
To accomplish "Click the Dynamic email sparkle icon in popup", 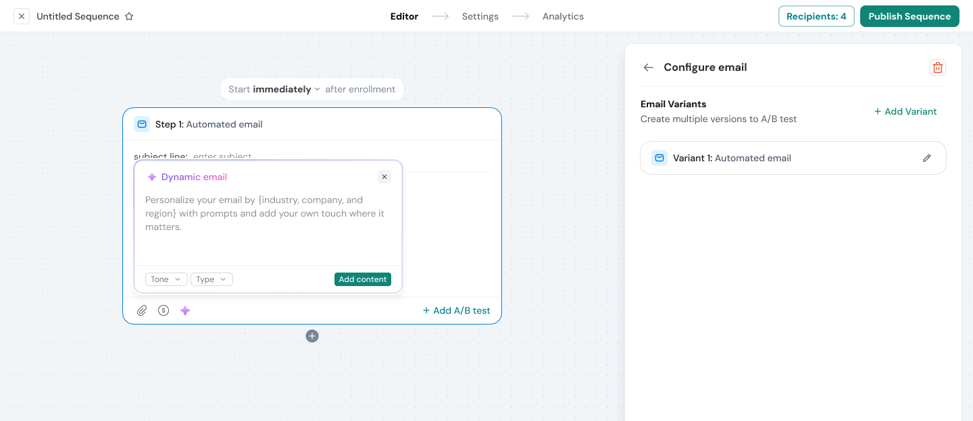I will coord(152,177).
